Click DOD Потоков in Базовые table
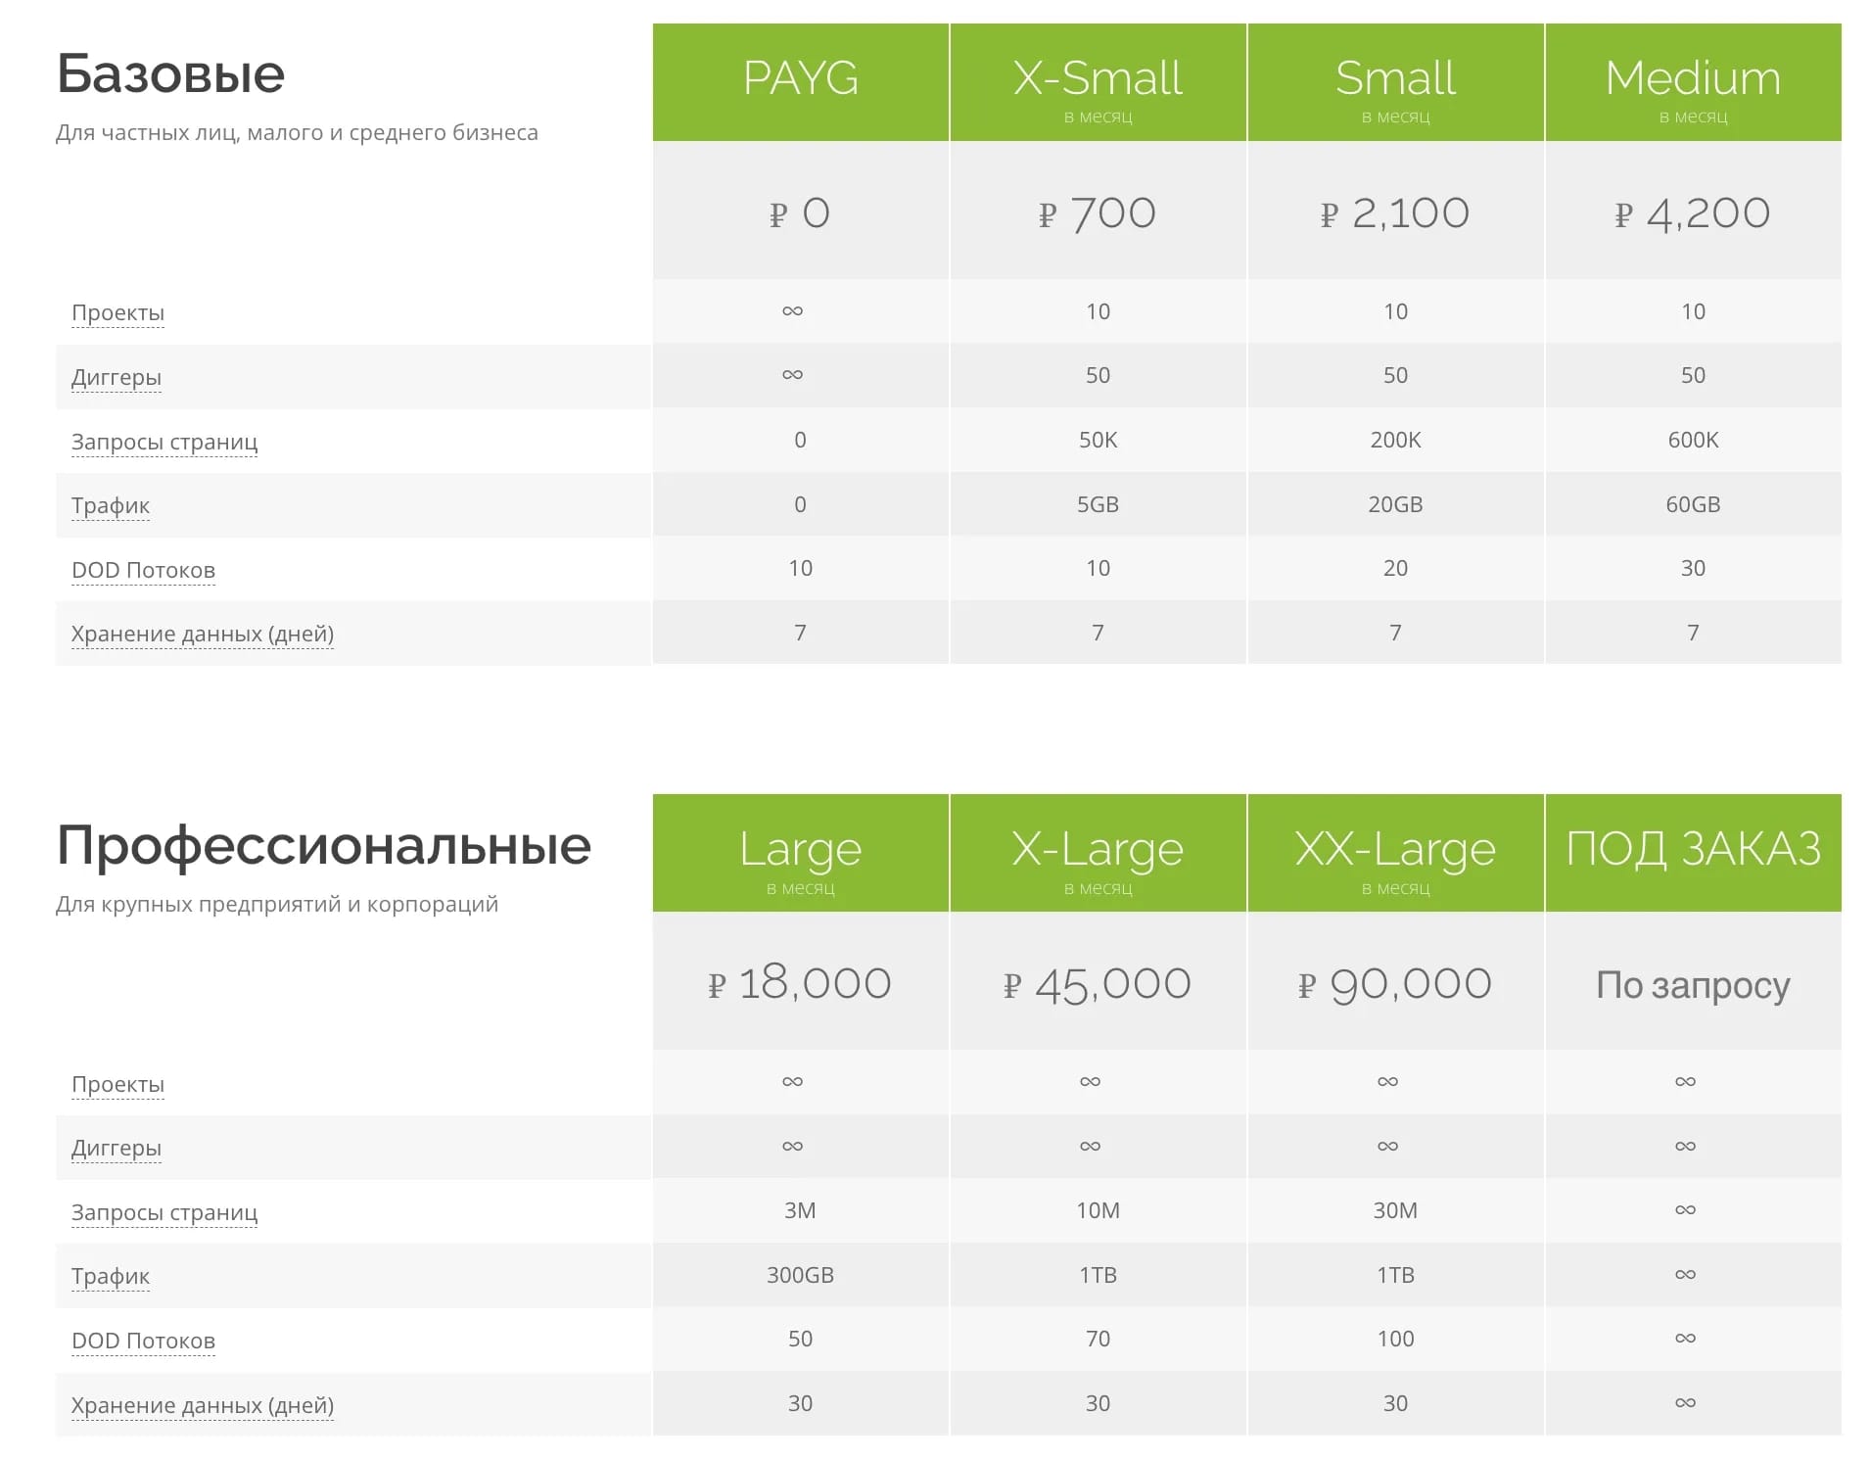This screenshot has height=1460, width=1870. coord(143,570)
